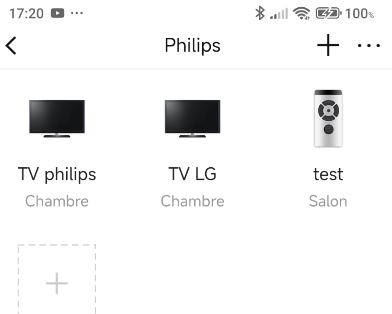The image size is (392, 314).
Task: Select the TV LG label
Action: tap(192, 174)
